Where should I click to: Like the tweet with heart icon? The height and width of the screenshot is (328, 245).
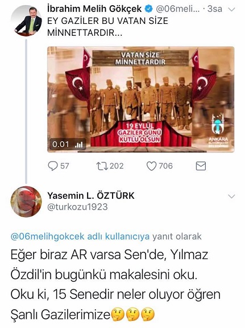151,166
